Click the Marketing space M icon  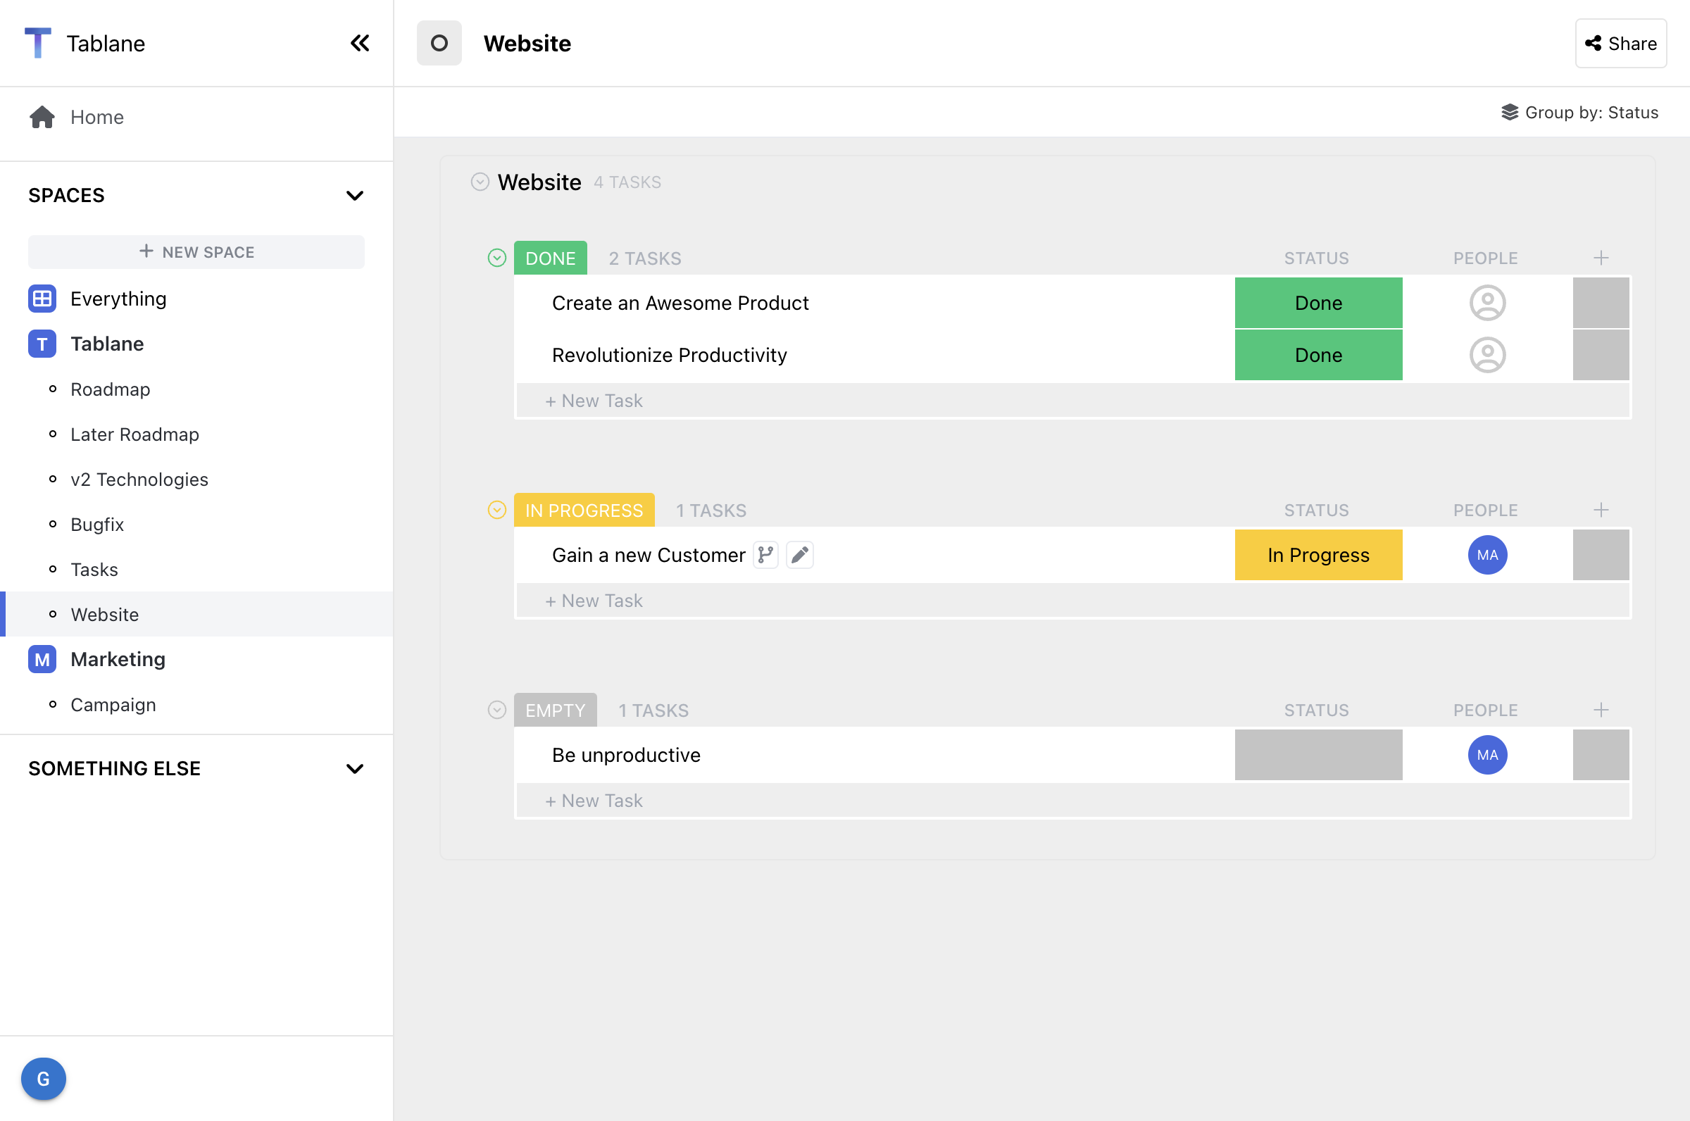pos(42,659)
